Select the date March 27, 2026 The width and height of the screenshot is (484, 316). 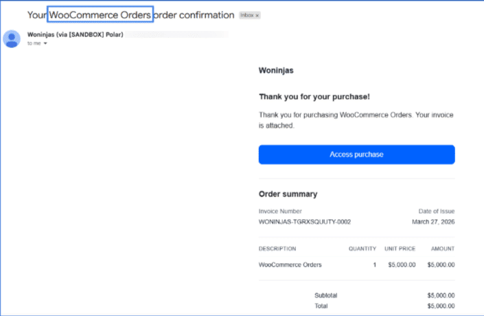coord(433,222)
